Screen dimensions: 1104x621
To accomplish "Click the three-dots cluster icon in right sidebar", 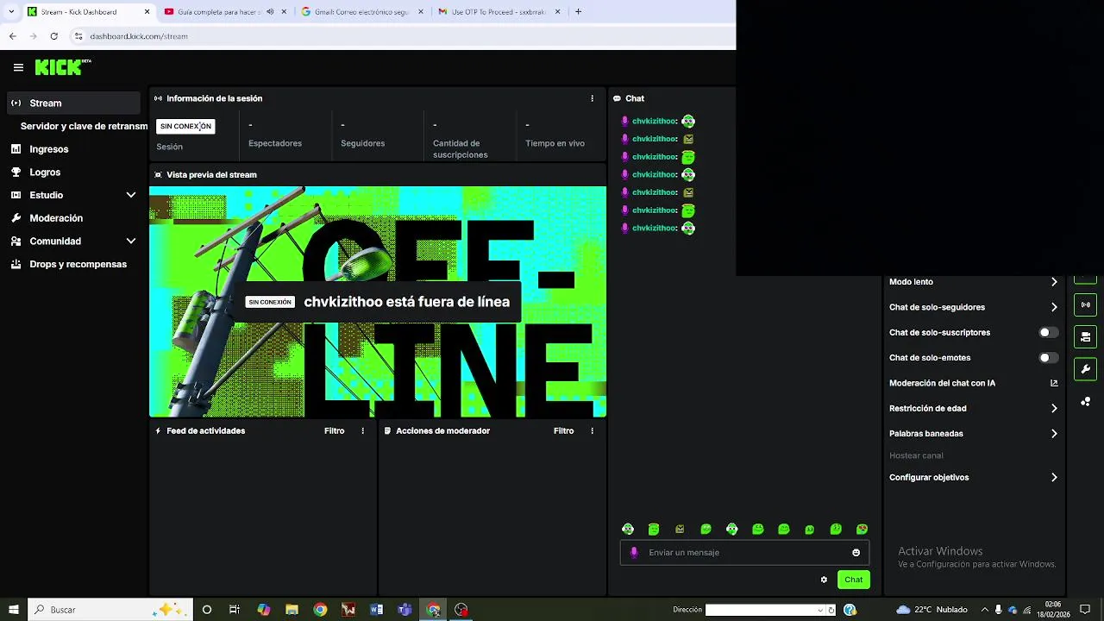I will (1085, 401).
